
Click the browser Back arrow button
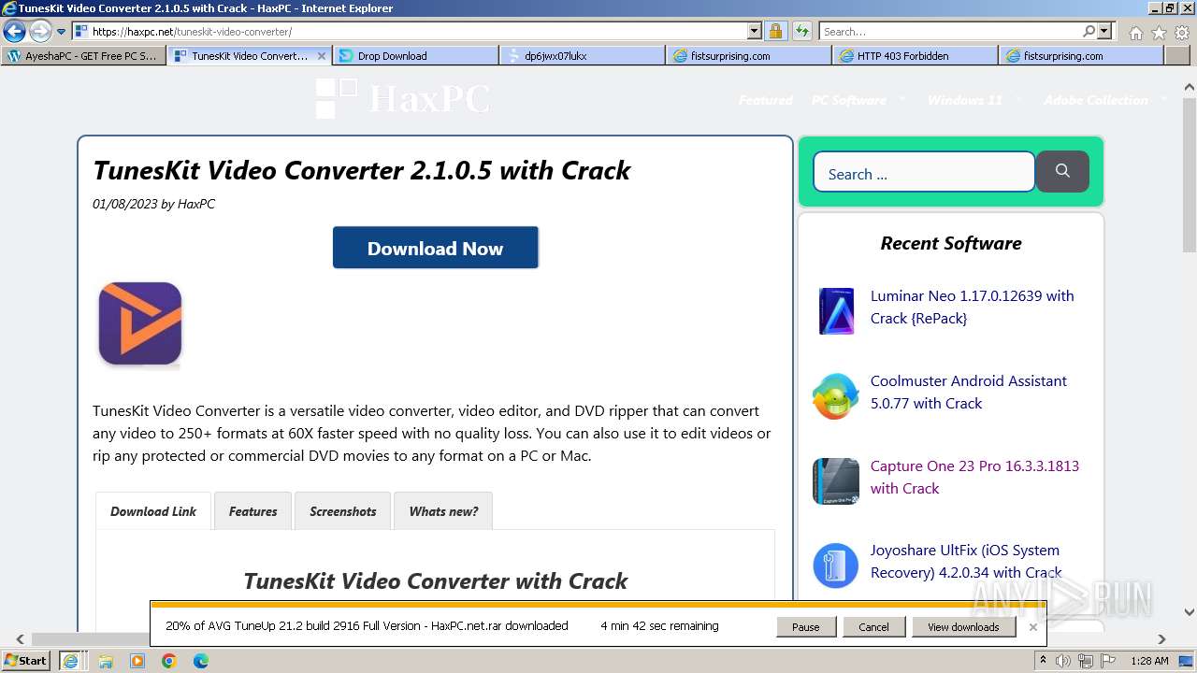pos(14,32)
